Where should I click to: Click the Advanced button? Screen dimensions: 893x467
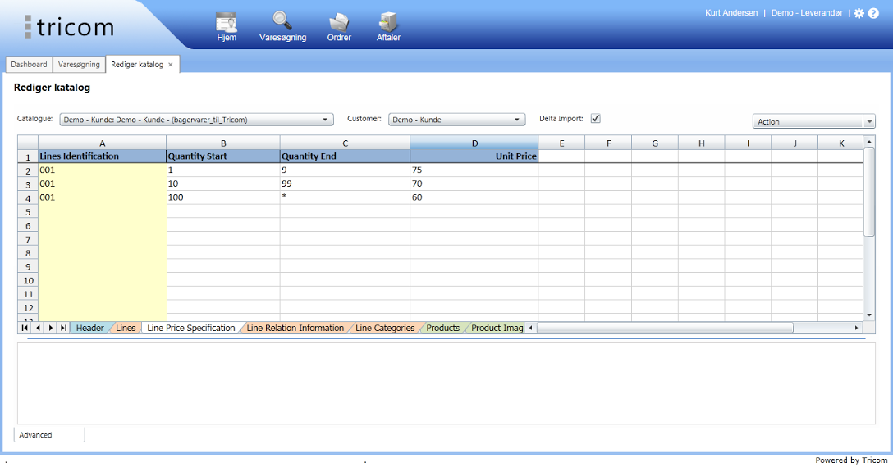tap(49, 434)
